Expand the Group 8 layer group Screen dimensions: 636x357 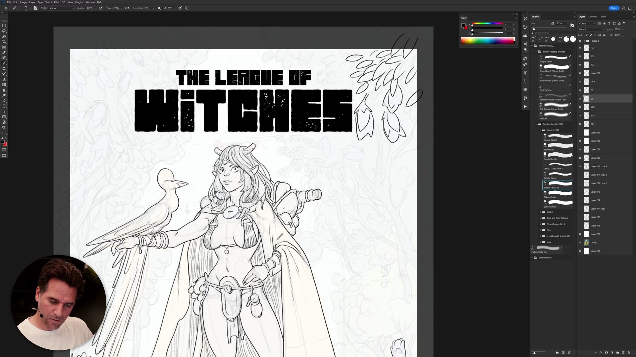click(584, 41)
